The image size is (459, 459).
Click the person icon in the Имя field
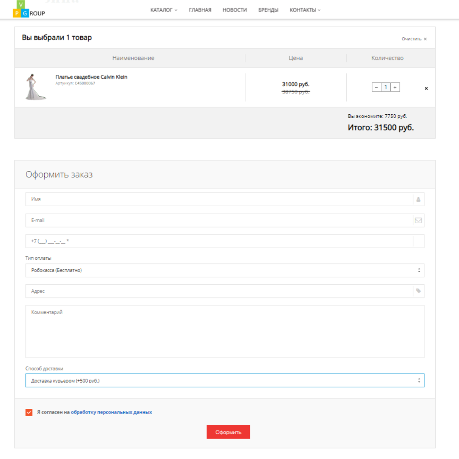(x=417, y=198)
